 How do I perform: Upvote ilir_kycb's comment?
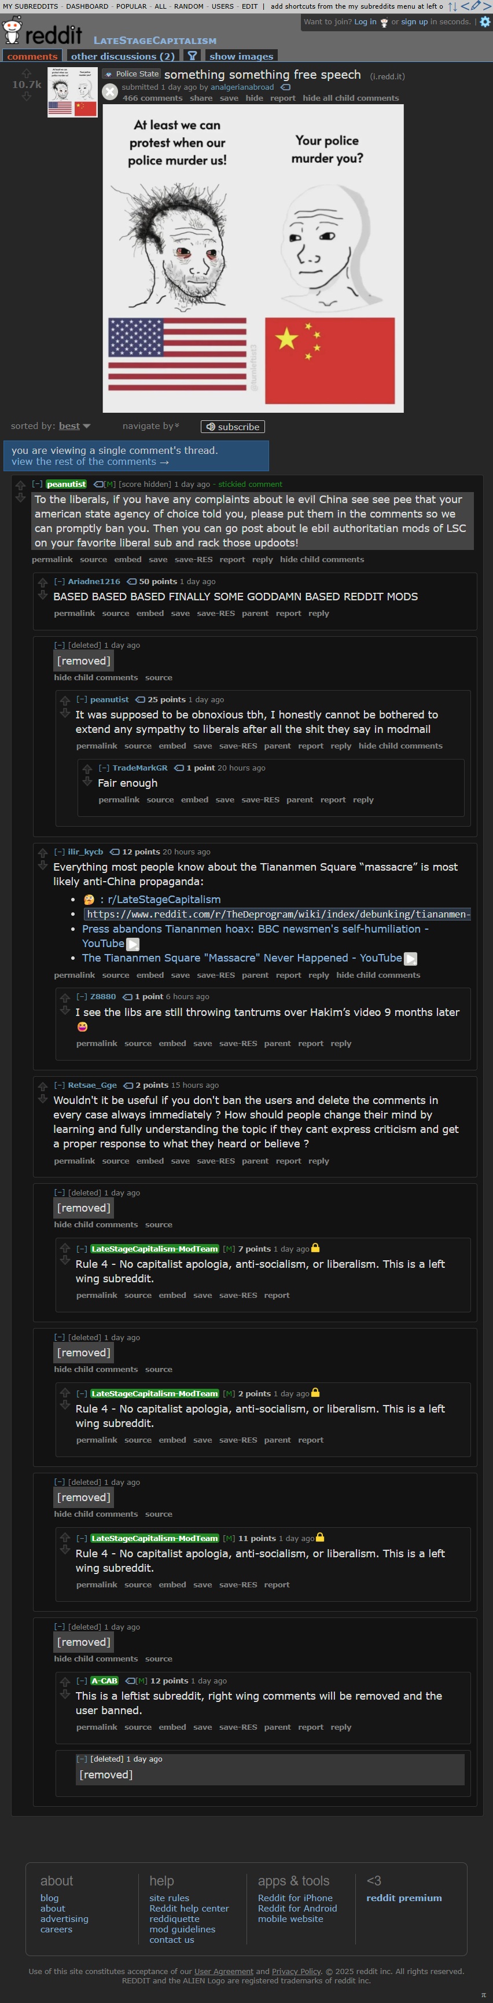click(x=43, y=852)
